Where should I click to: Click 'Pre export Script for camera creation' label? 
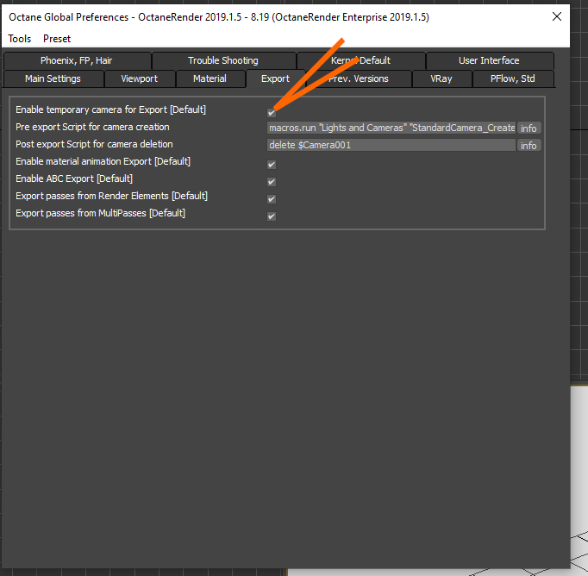coord(92,127)
